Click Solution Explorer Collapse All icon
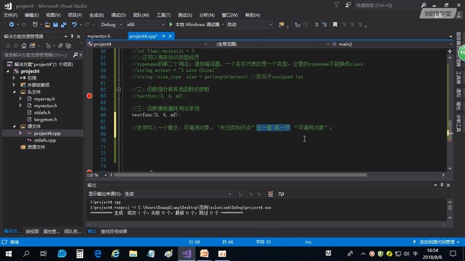Viewport: 465px width, 261px height. (x=60, y=45)
